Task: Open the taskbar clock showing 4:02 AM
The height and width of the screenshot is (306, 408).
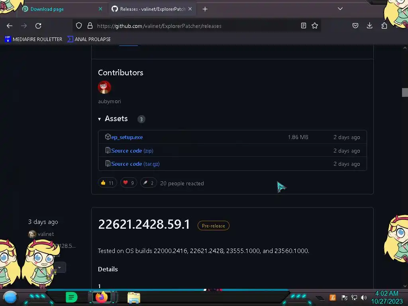Action: tap(386, 297)
